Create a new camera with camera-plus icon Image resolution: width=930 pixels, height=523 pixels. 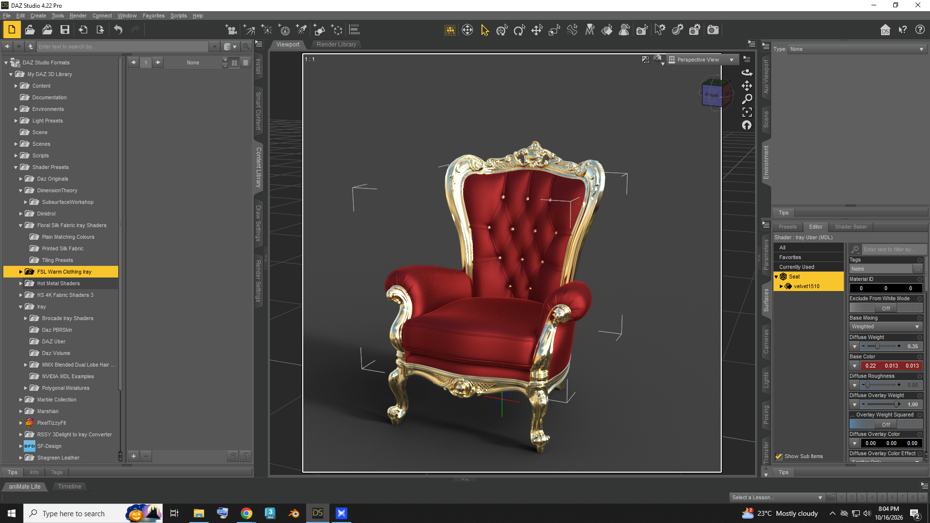point(231,30)
